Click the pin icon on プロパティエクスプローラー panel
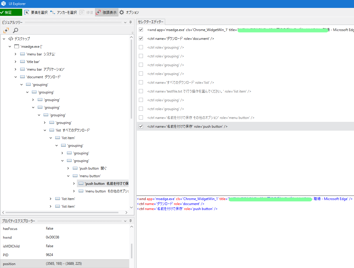This screenshot has height=268, width=354. [x=130, y=221]
